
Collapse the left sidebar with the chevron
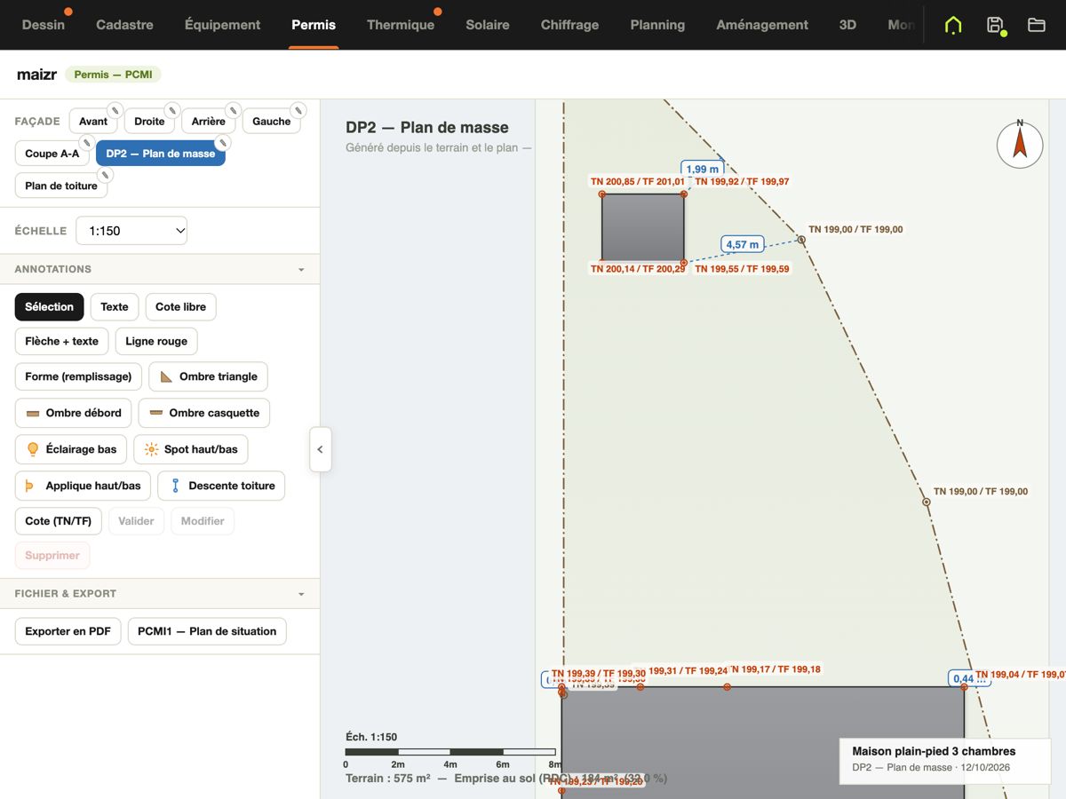click(320, 449)
